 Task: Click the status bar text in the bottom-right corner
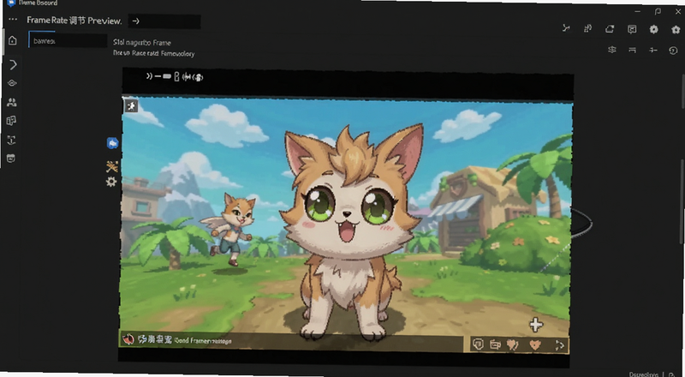tap(644, 374)
